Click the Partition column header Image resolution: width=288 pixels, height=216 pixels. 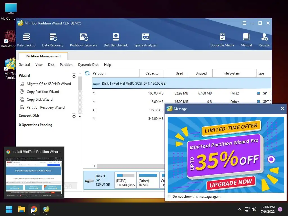(116, 73)
